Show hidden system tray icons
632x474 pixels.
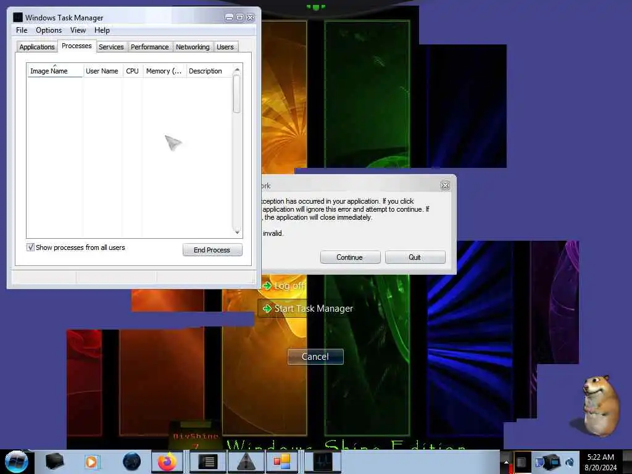(x=506, y=463)
